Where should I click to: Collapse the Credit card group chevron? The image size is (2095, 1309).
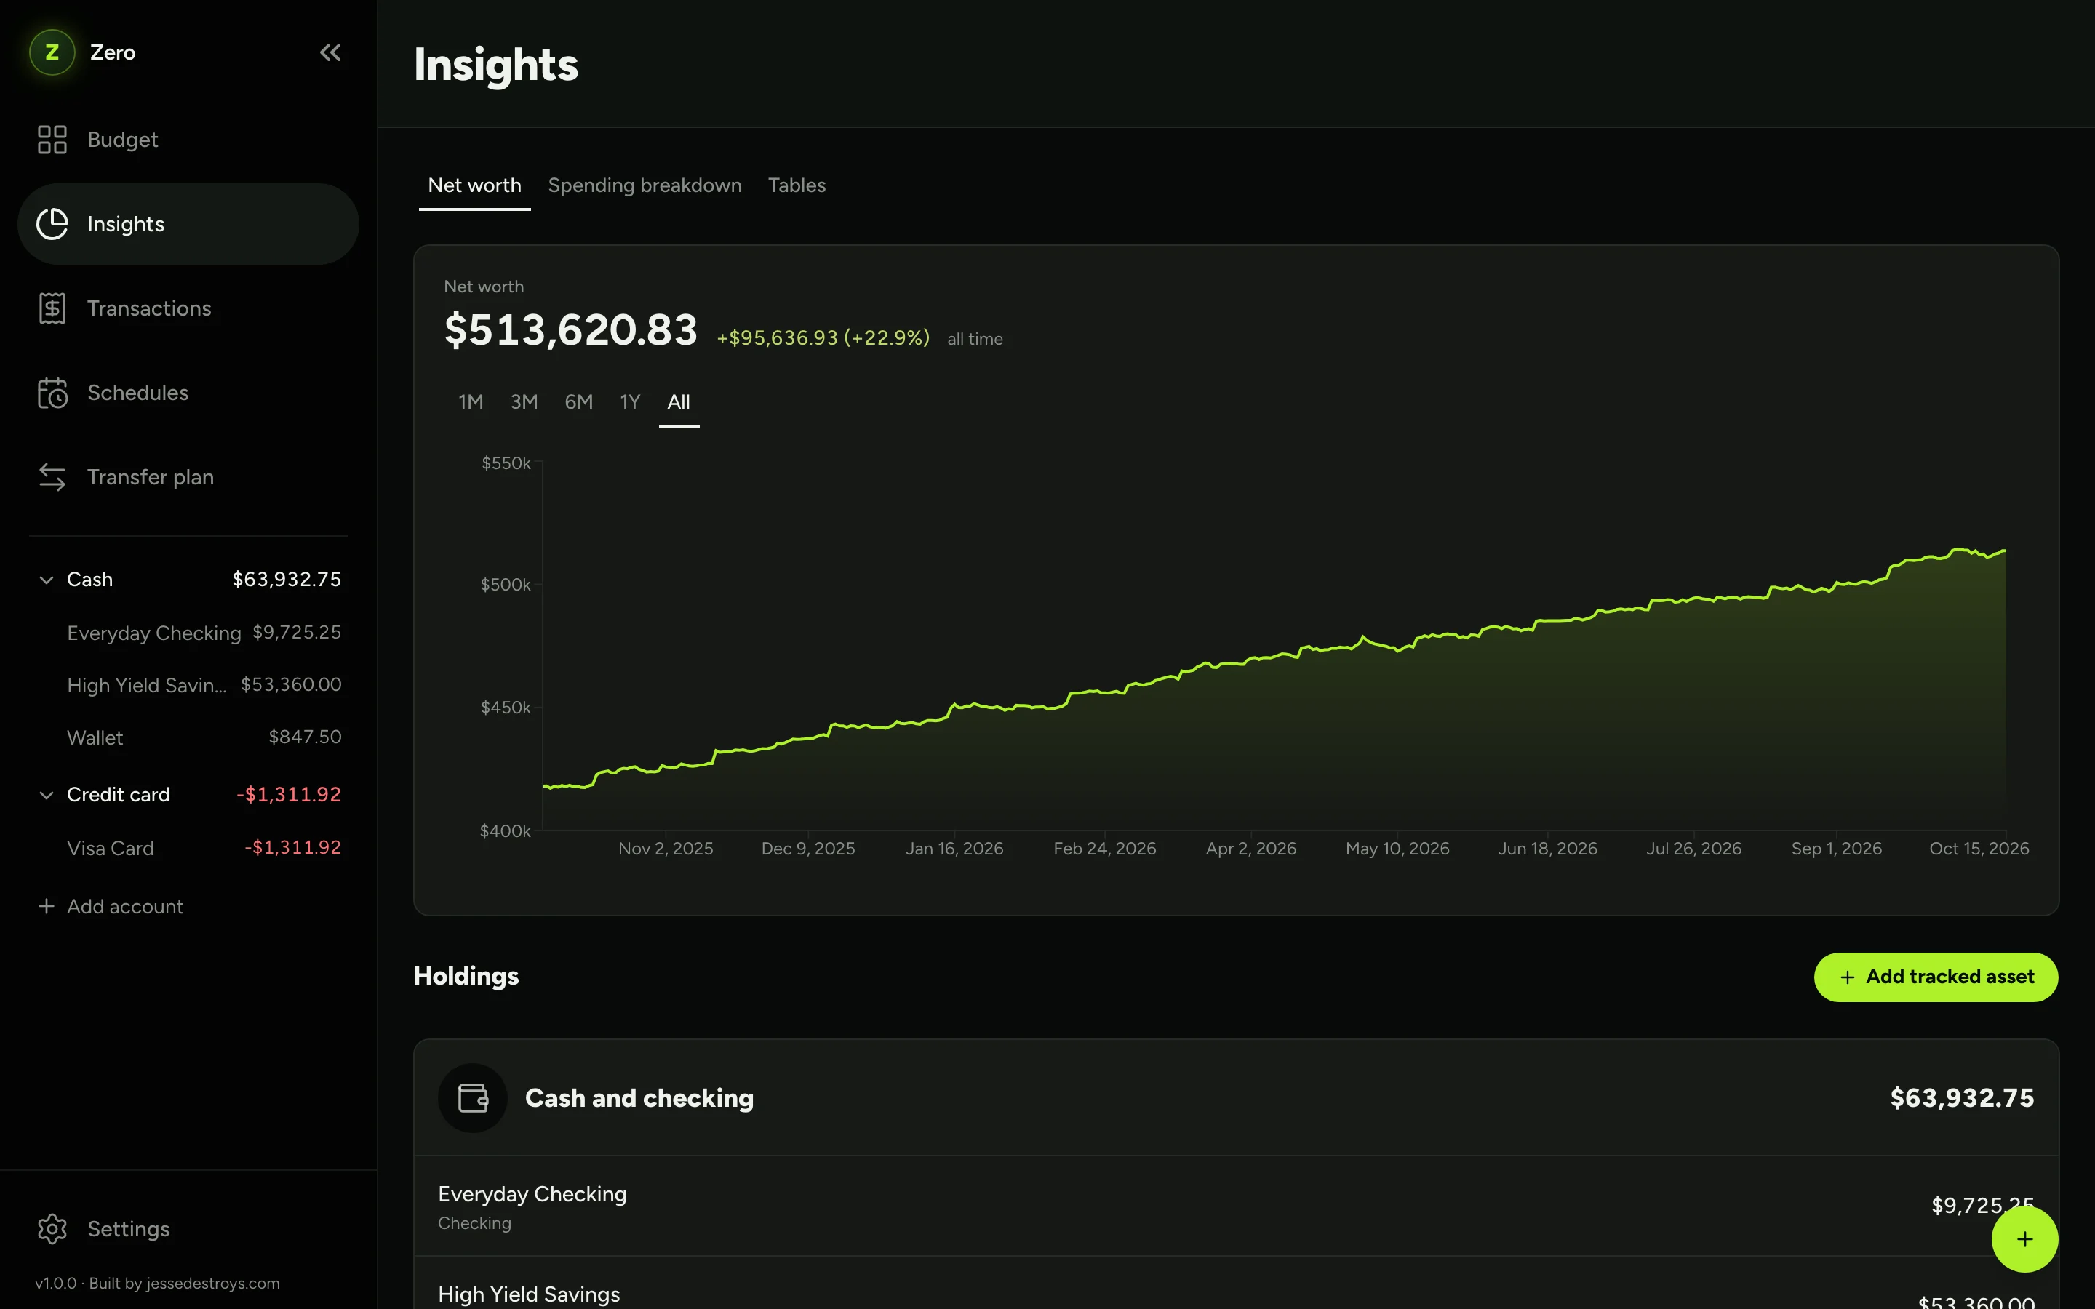tap(47, 795)
